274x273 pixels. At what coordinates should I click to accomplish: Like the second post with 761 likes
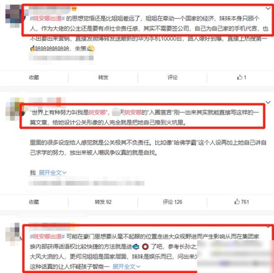242,202
